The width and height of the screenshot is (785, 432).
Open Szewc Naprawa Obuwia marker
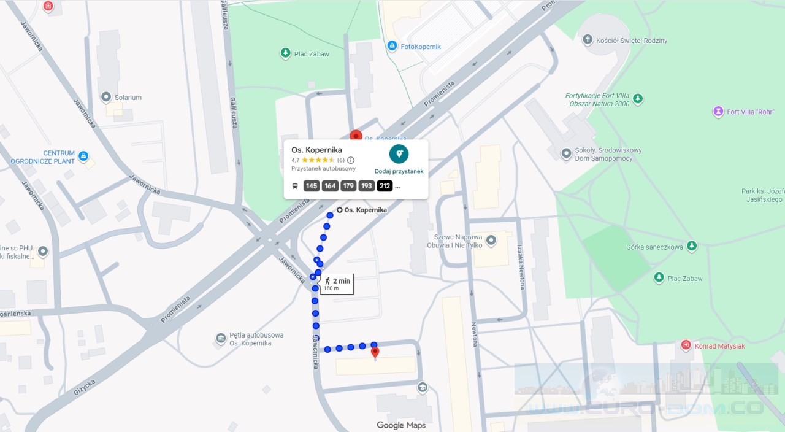491,241
